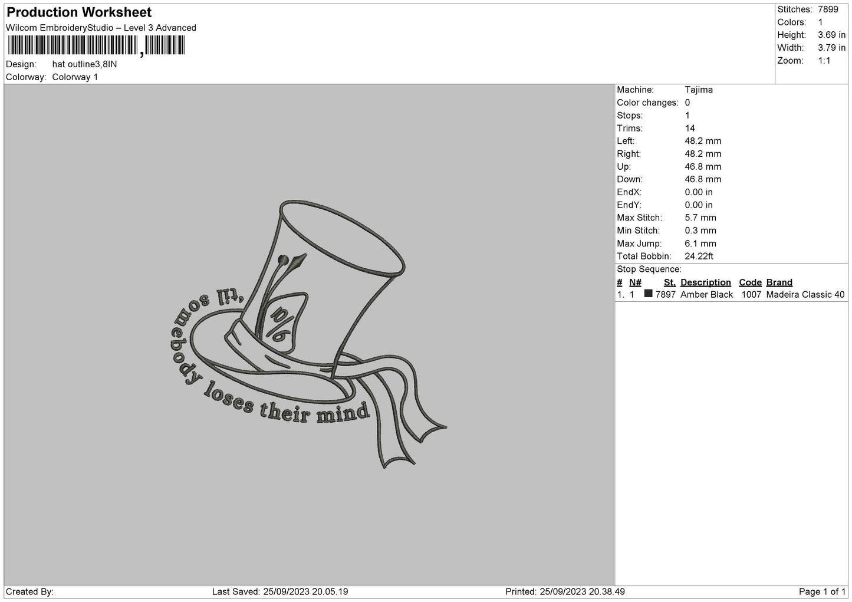
Task: Select the Left value 48.2 mm
Action: click(703, 141)
